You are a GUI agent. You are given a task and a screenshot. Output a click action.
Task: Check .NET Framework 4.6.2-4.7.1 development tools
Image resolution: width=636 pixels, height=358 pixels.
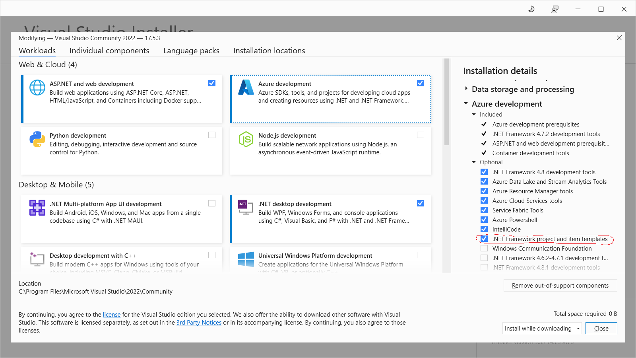pyautogui.click(x=484, y=258)
